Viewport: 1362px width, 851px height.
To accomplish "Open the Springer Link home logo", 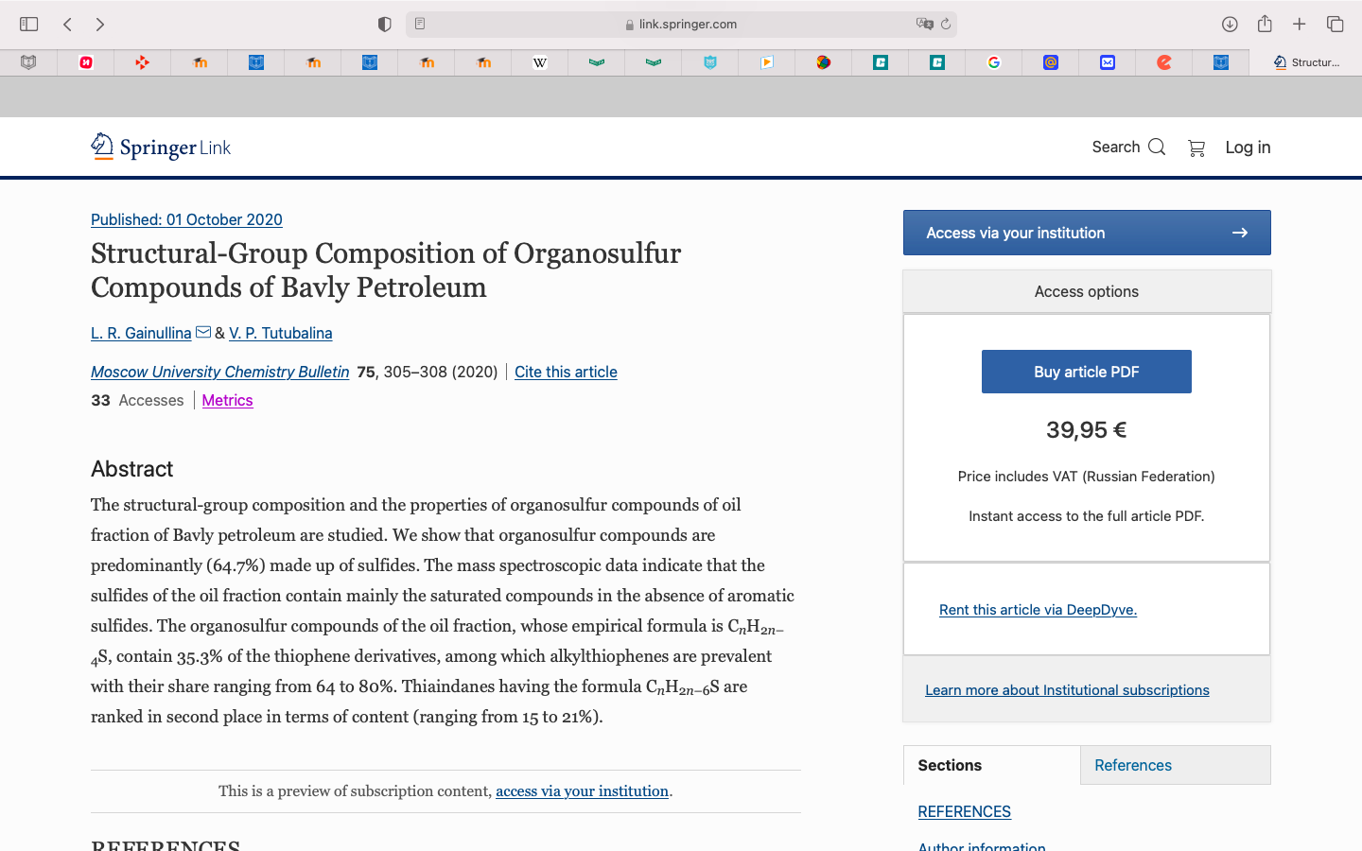I will 161,147.
